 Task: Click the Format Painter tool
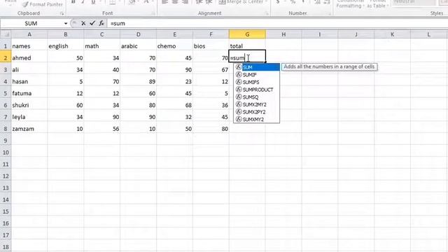[42, 4]
